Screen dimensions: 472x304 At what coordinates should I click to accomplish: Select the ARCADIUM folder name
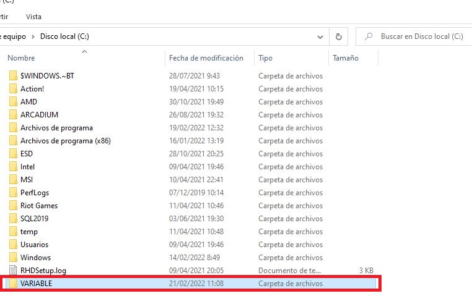click(x=39, y=114)
